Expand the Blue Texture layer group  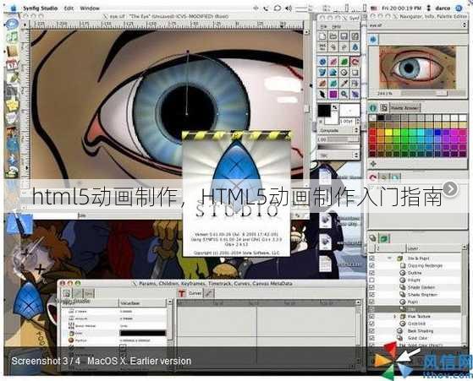(x=395, y=317)
